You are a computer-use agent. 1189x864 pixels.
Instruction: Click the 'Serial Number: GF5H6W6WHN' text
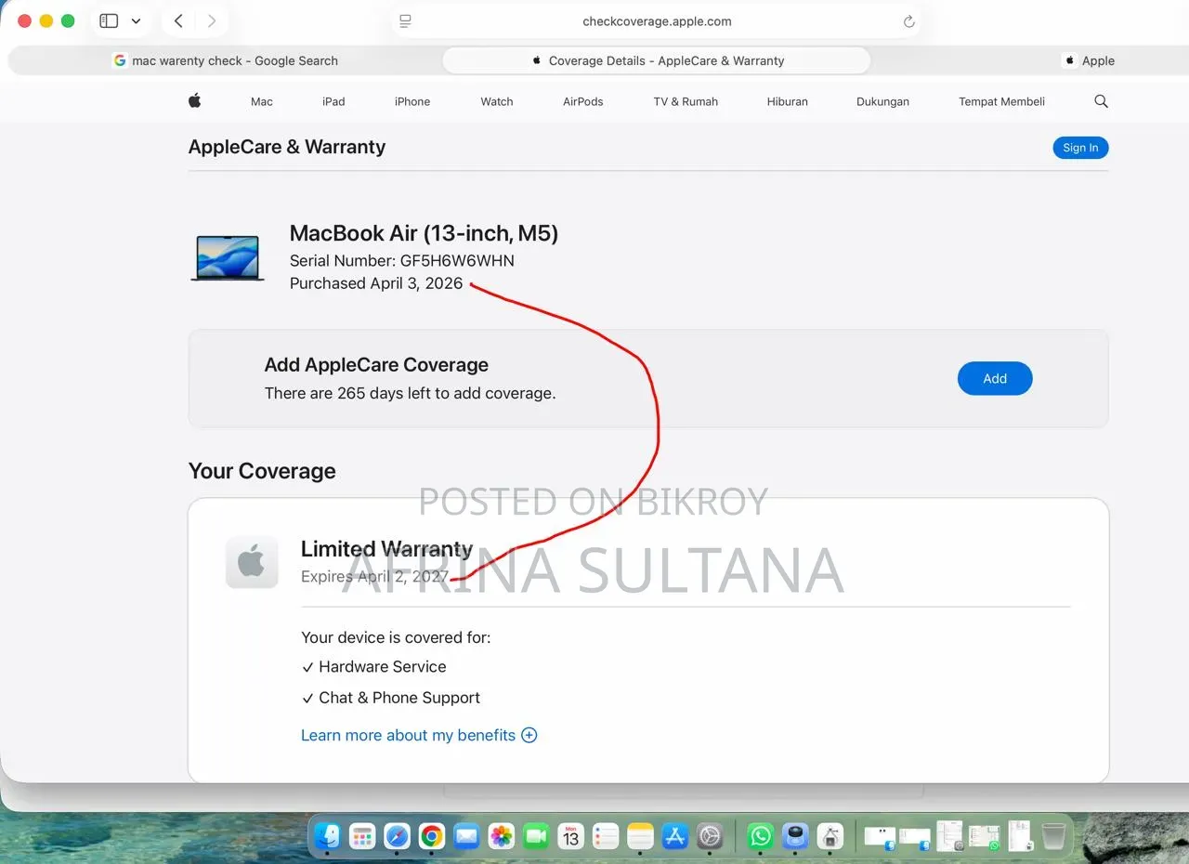[402, 260]
